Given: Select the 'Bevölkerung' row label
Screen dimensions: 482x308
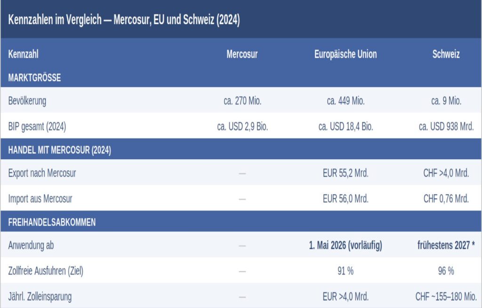Looking at the screenshot, I should click(x=27, y=101).
